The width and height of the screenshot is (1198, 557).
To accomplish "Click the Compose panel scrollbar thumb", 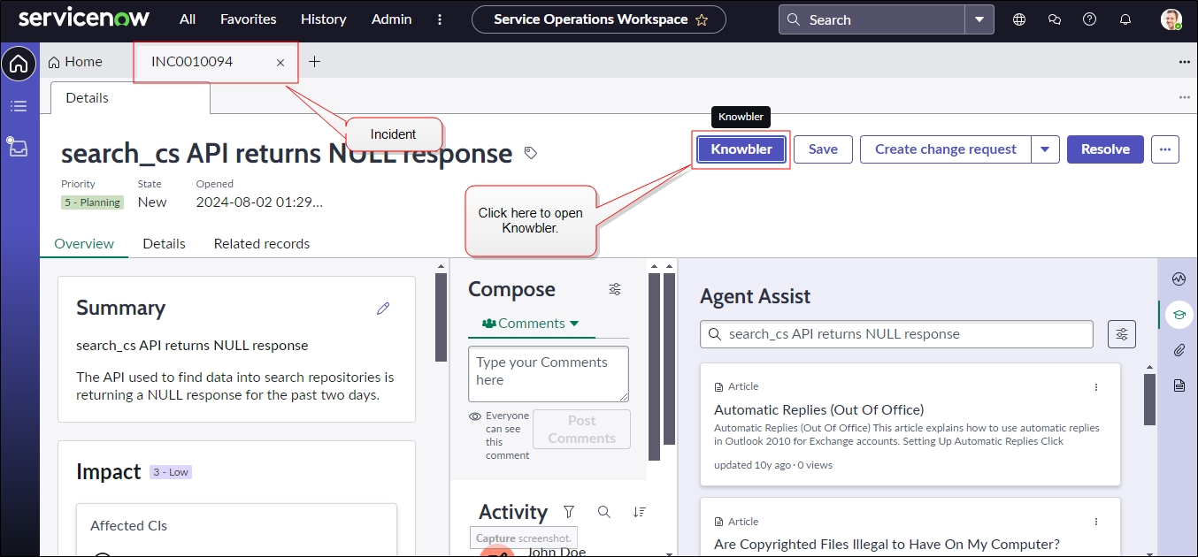I will tap(655, 367).
